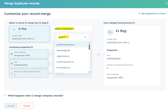Select Number of Associated Contacts radio button

coord(12,73)
